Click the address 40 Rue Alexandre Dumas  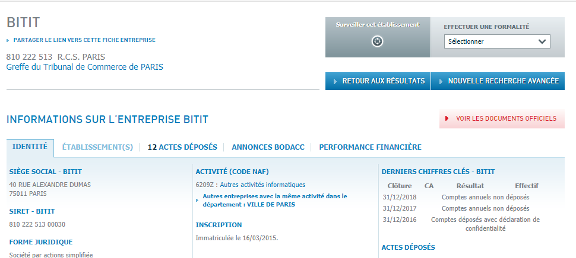pos(50,185)
